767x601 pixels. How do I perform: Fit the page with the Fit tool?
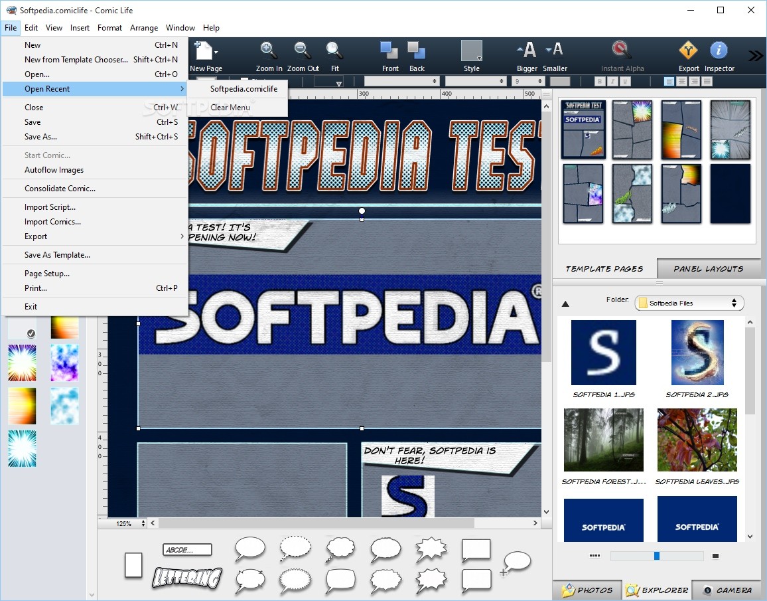tap(334, 50)
